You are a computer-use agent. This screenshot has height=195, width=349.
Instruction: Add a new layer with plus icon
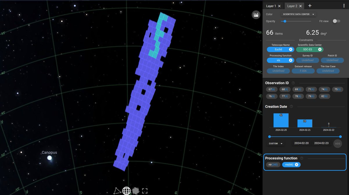(310, 6)
